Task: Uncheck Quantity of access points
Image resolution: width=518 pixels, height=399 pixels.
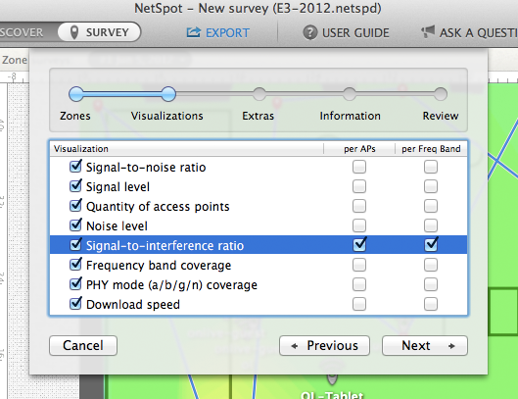Action: point(75,206)
